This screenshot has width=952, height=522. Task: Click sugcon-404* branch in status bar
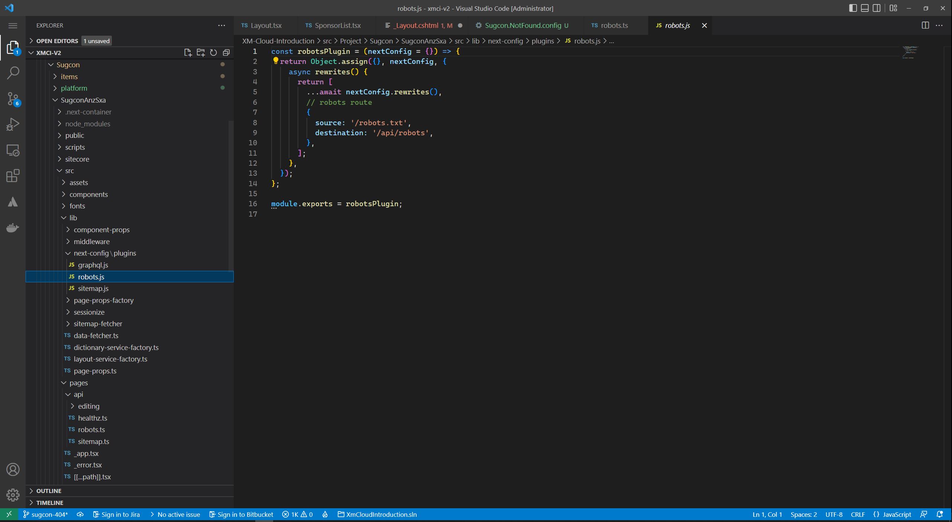45,514
